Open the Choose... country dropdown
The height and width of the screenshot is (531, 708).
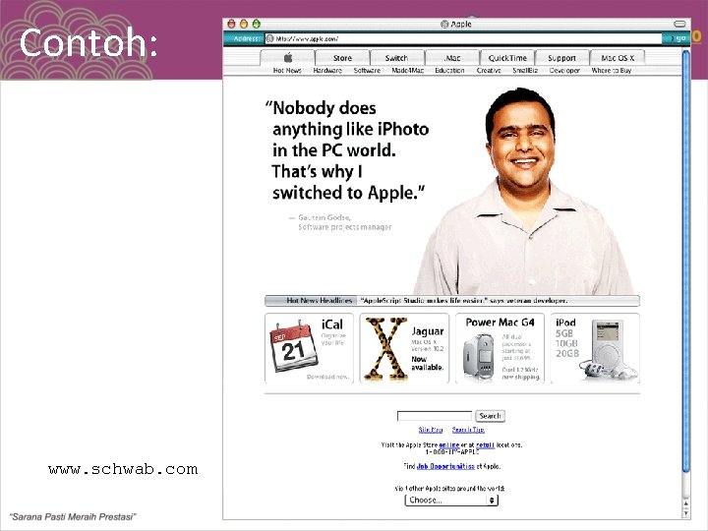click(x=451, y=501)
